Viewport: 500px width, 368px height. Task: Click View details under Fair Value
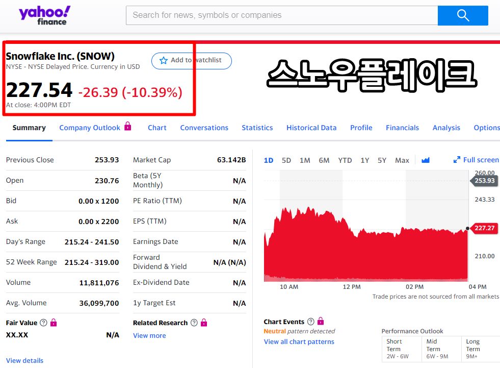pyautogui.click(x=24, y=360)
